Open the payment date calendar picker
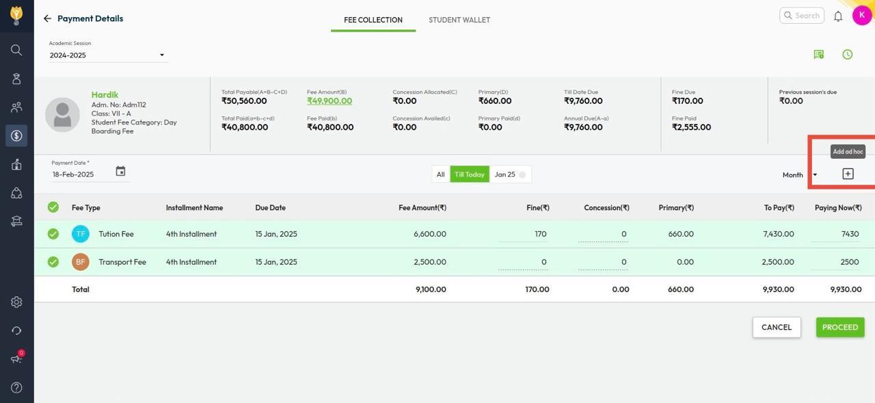Image resolution: width=875 pixels, height=403 pixels. (x=120, y=171)
